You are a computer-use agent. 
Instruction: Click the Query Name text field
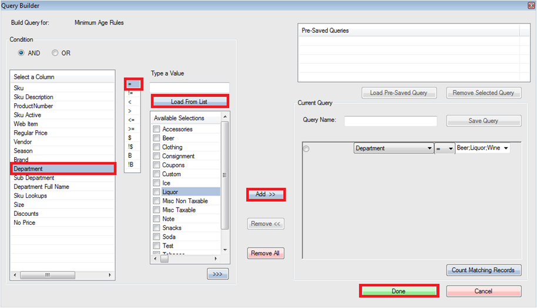391,121
